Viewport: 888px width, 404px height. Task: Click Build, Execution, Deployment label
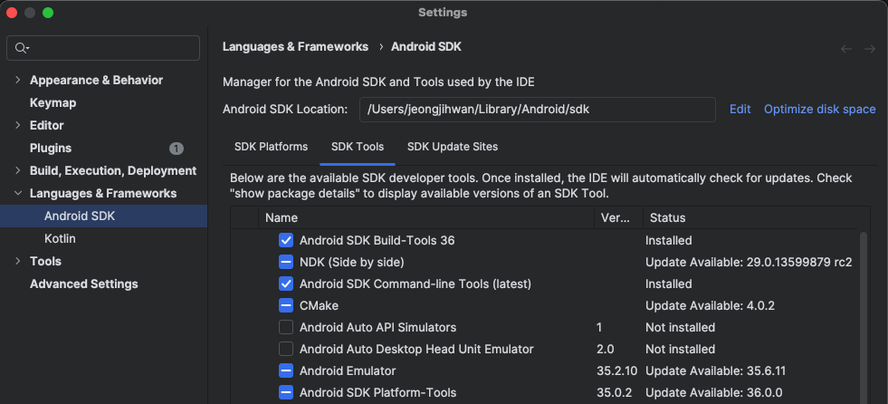113,170
